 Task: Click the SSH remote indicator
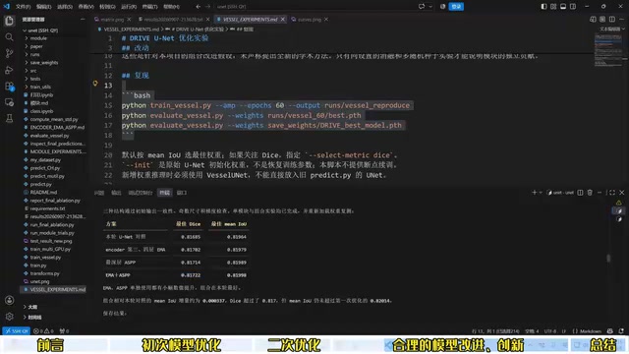click(16, 331)
